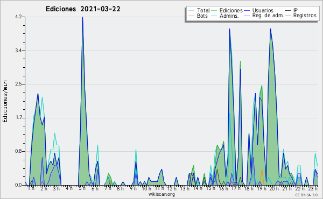
Task: Click the Total legend color line
Action: click(x=191, y=11)
